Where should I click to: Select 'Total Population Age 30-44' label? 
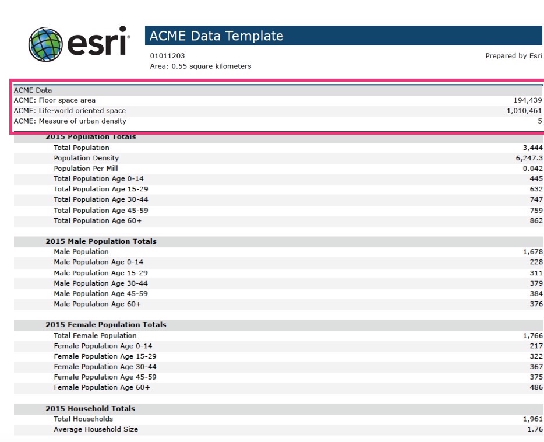tap(101, 199)
